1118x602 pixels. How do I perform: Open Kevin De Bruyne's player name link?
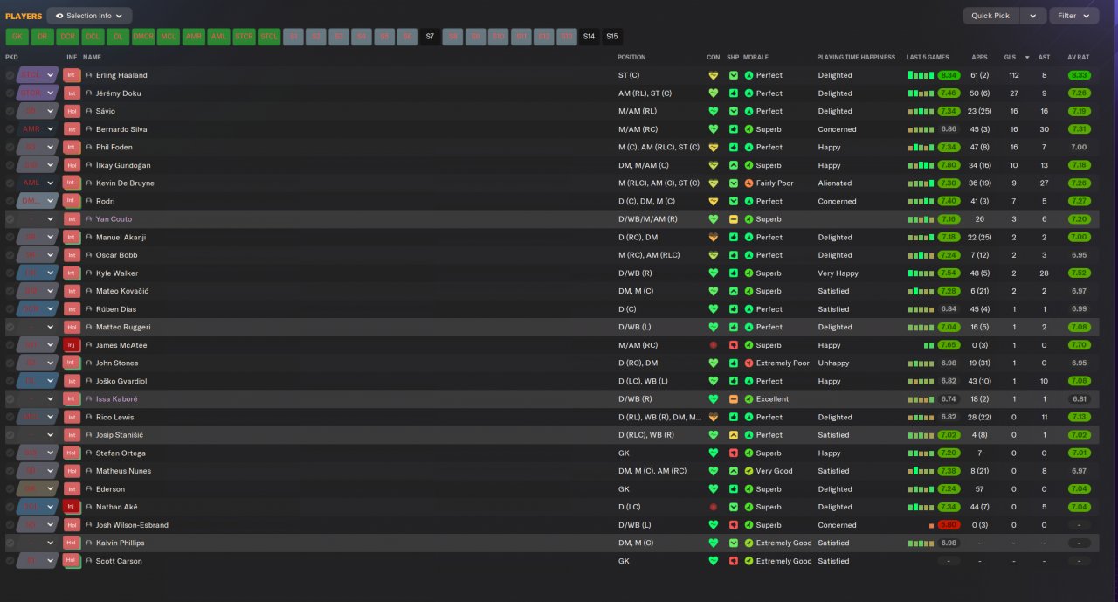[x=125, y=183]
